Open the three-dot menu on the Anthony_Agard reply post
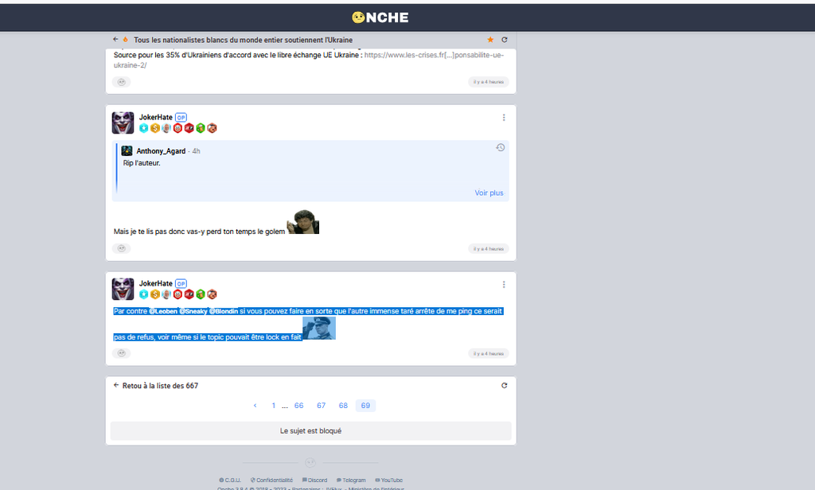Viewport: 815px width, 490px height. [x=504, y=118]
